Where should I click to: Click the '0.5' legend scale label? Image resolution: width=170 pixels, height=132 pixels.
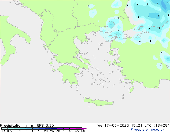pyautogui.click(x=9, y=131)
